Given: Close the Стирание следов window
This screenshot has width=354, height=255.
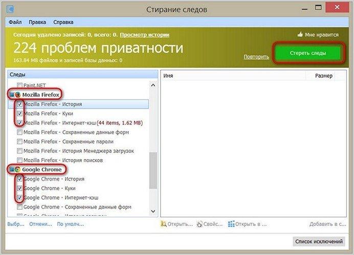Looking at the screenshot, I should coord(337,8).
